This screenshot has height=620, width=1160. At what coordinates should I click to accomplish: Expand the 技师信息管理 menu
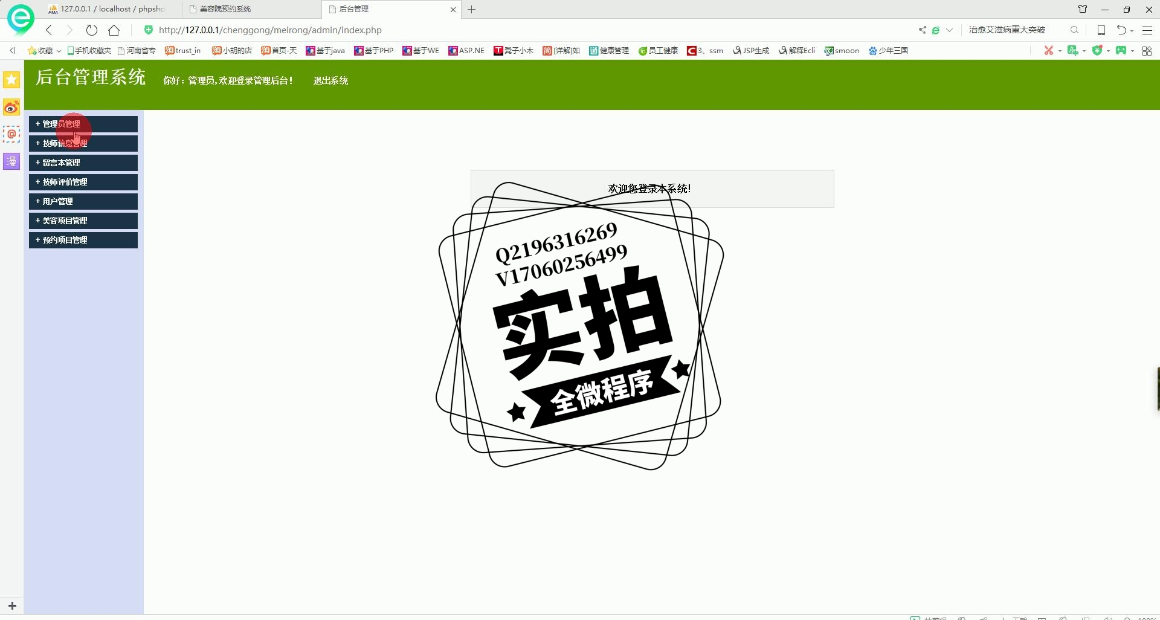pos(83,143)
